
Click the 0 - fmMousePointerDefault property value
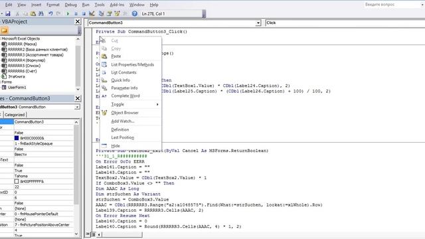point(44,214)
